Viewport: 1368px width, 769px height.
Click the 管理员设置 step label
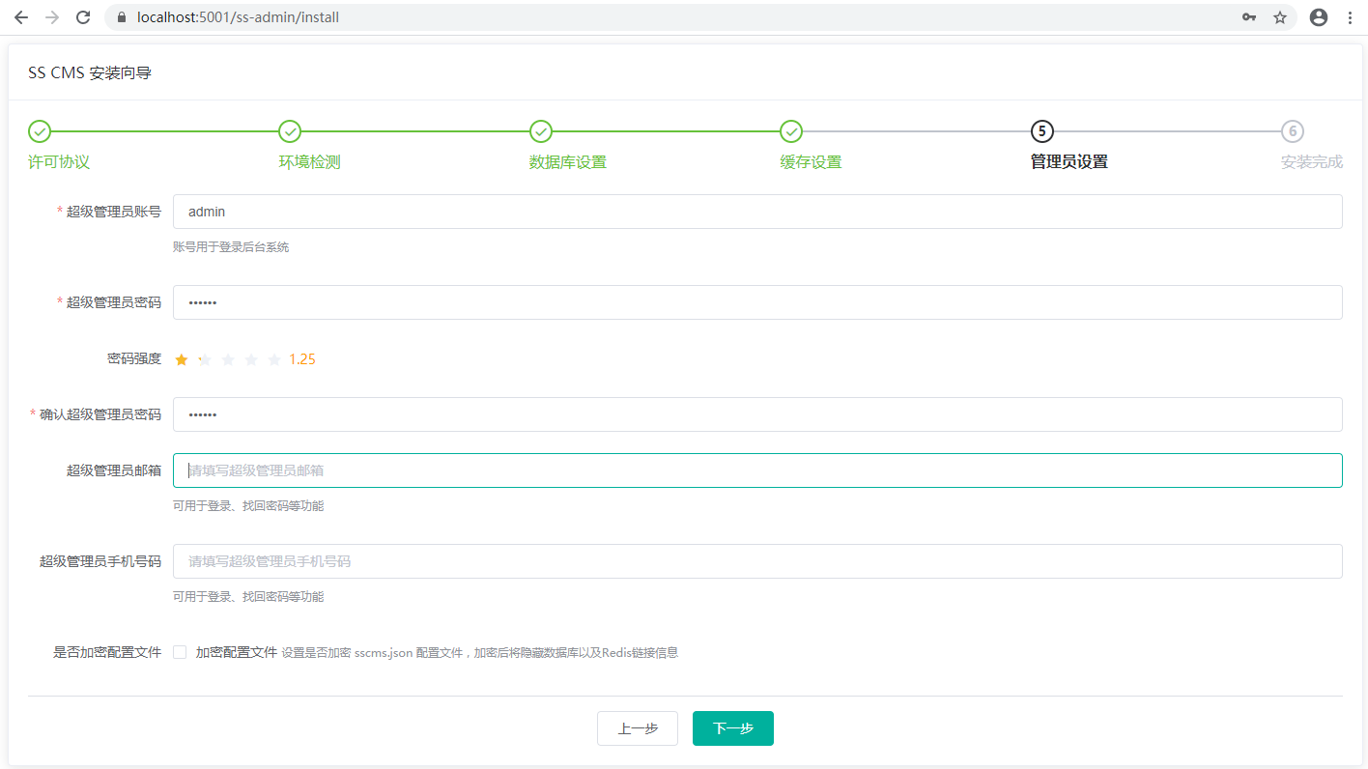point(1069,162)
